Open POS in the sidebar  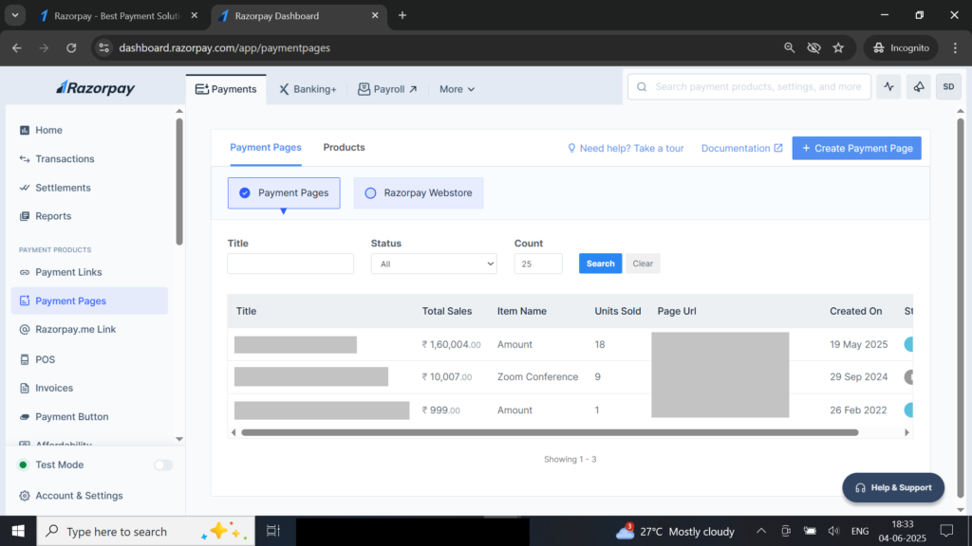(45, 359)
